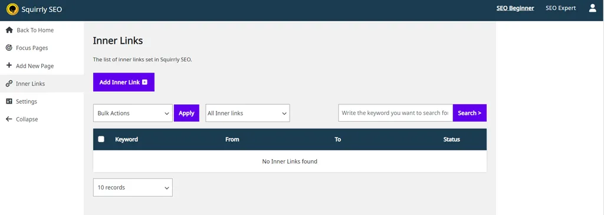Click the Status column header
Screen dimensions: 604x215
click(451, 139)
